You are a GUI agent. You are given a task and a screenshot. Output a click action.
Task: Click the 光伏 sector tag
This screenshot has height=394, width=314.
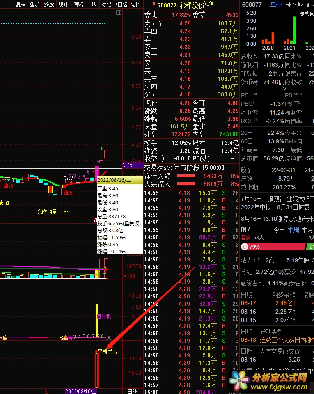click(x=209, y=3)
